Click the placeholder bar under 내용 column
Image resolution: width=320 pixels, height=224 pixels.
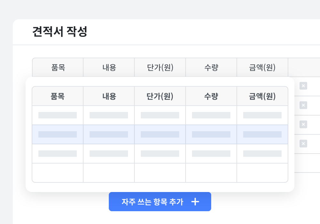coord(109,115)
